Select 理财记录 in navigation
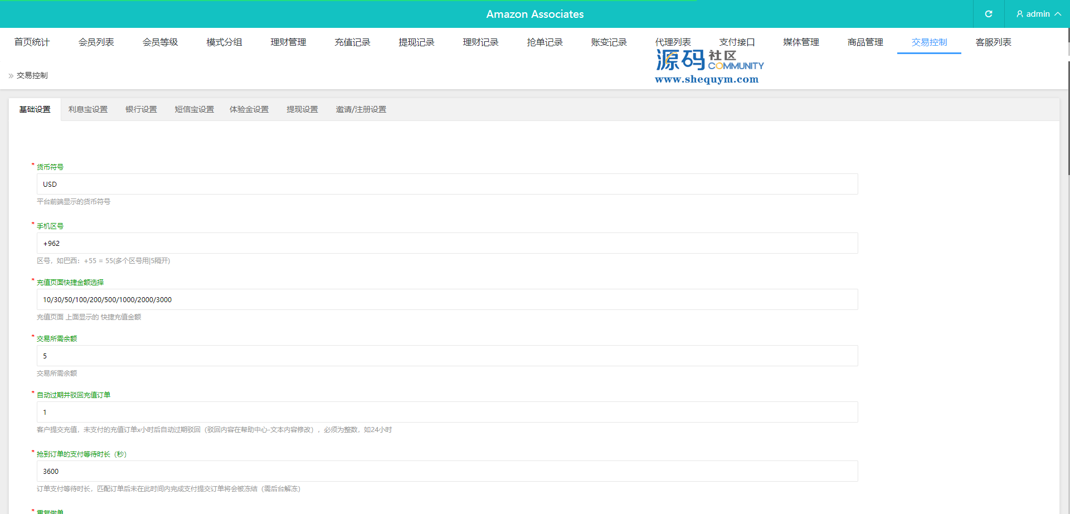This screenshot has height=514, width=1070. pos(480,42)
